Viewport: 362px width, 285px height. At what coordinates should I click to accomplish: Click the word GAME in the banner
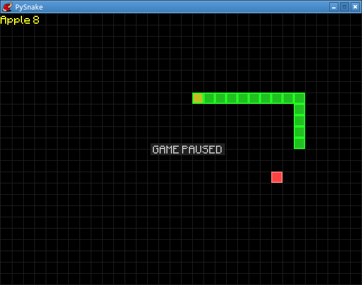166,150
